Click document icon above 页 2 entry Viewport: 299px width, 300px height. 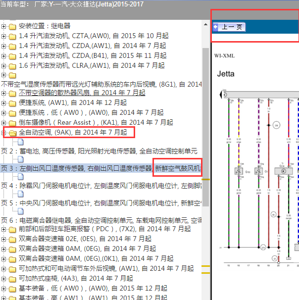tap(21, 142)
